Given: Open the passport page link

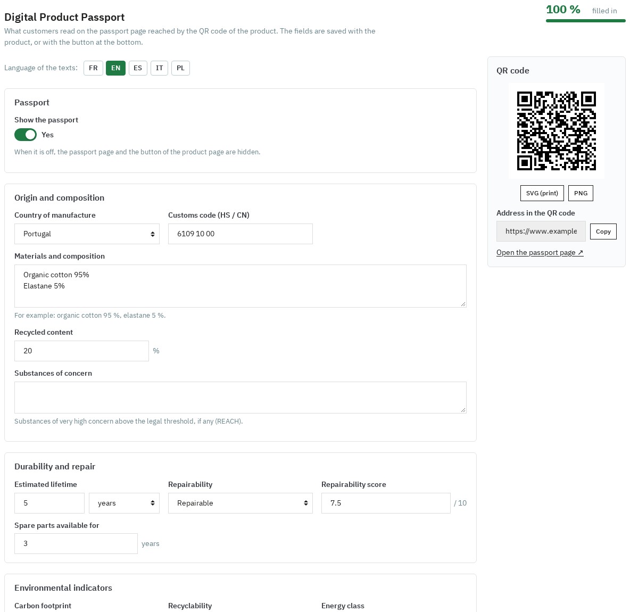Looking at the screenshot, I should tap(540, 252).
